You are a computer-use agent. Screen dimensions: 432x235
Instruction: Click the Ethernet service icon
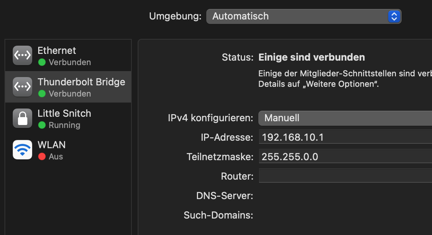[23, 55]
